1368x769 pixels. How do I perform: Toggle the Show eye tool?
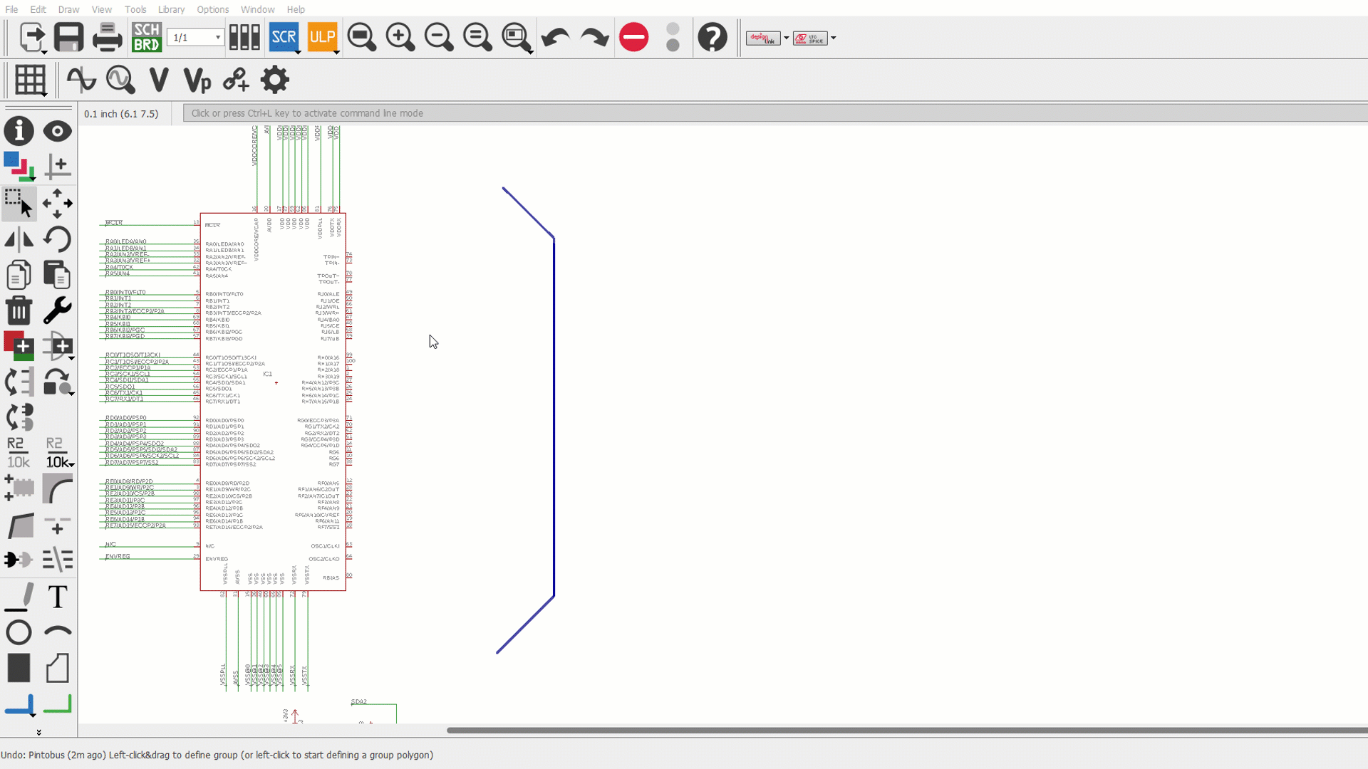point(58,131)
